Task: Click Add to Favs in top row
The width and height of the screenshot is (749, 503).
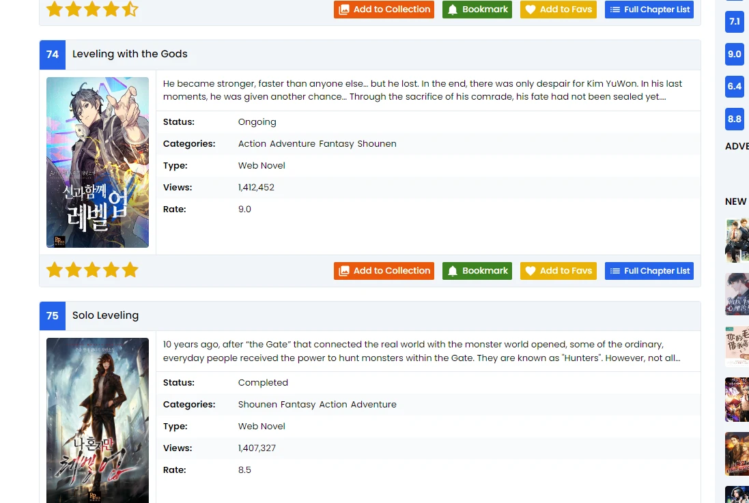Action: (558, 10)
